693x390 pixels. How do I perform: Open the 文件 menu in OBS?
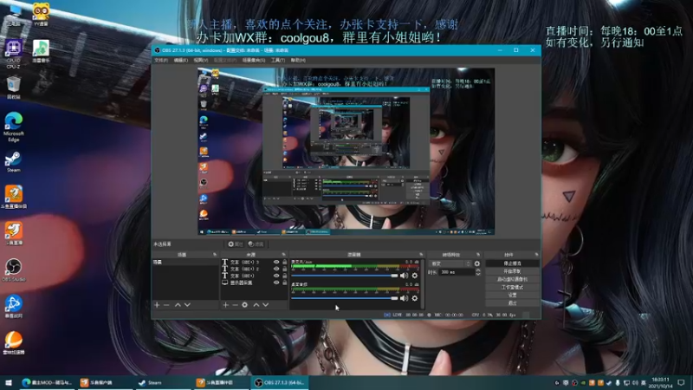(x=161, y=60)
